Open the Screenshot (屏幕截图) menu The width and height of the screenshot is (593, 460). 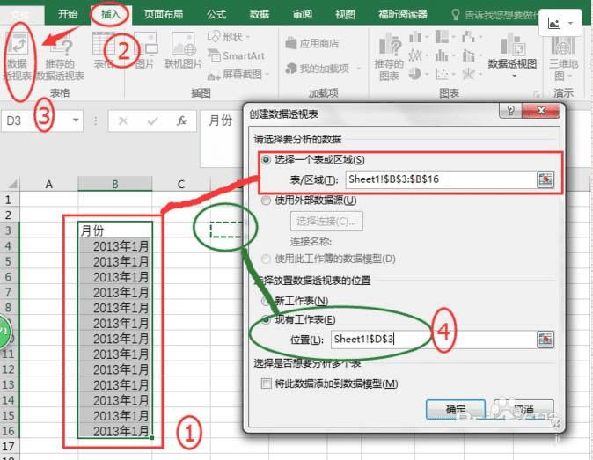238,75
